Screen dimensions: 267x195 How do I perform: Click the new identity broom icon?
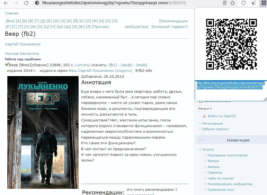tap(254, 3)
